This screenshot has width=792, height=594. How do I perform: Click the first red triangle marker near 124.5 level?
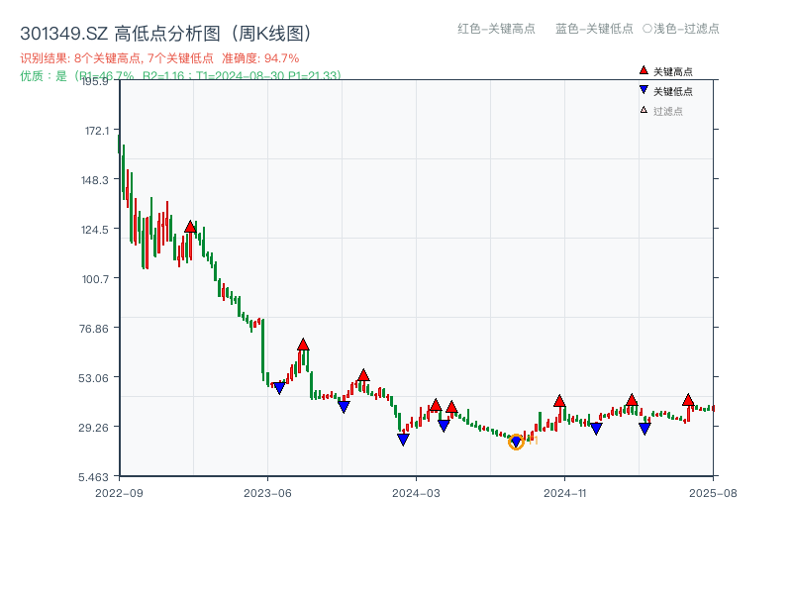(x=189, y=225)
